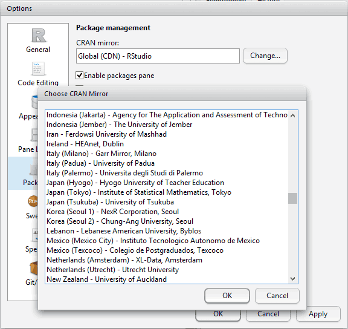Click OK button in Options window

coord(218,314)
